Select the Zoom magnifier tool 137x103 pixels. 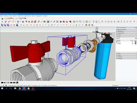coord(54,22)
